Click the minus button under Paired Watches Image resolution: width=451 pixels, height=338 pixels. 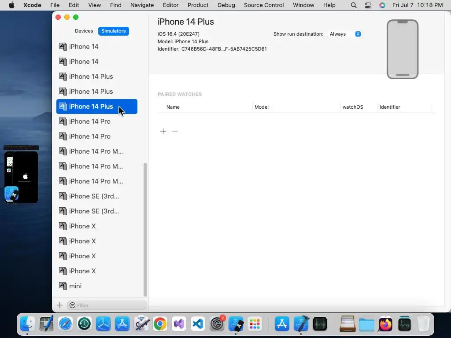click(x=174, y=131)
